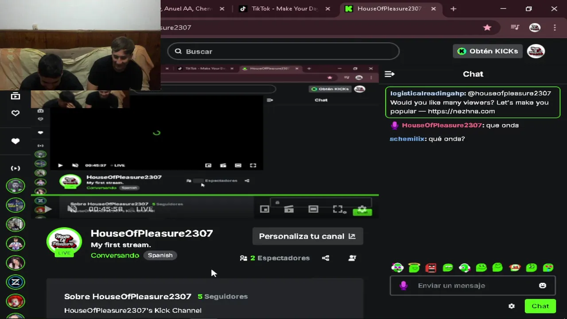Click the live broadcast sidebar icon
The image size is (567, 319).
tap(16, 168)
